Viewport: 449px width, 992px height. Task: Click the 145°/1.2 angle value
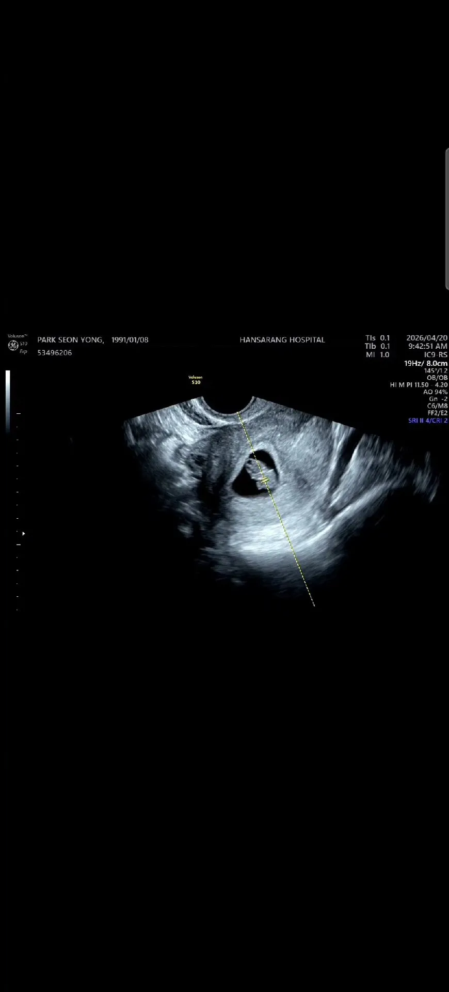436,370
